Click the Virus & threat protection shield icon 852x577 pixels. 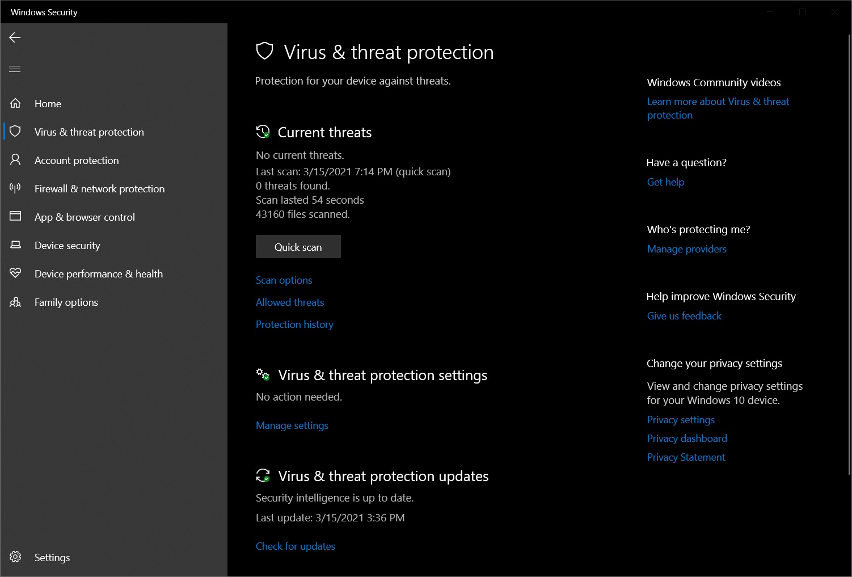click(x=15, y=131)
